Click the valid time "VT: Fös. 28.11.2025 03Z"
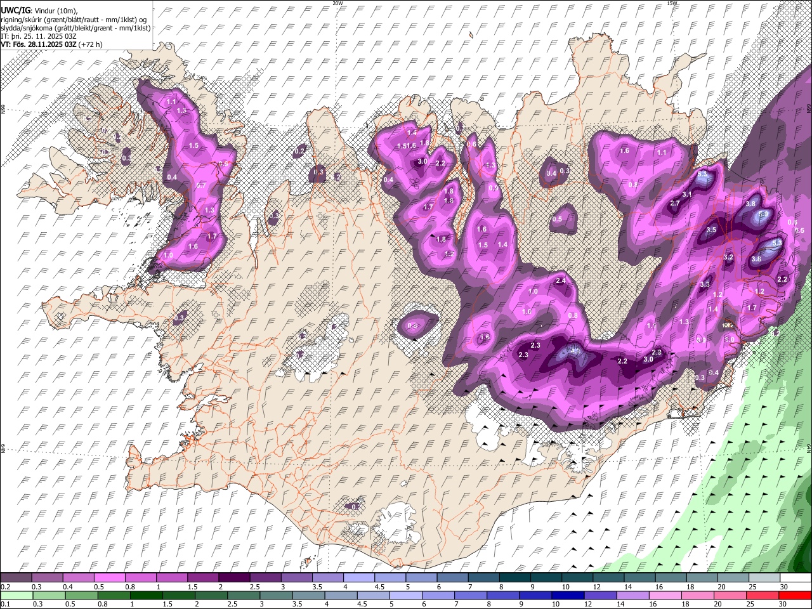The height and width of the screenshot is (609, 812). [38, 44]
